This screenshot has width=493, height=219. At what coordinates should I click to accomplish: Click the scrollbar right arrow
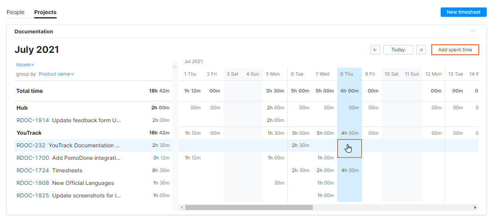475,207
